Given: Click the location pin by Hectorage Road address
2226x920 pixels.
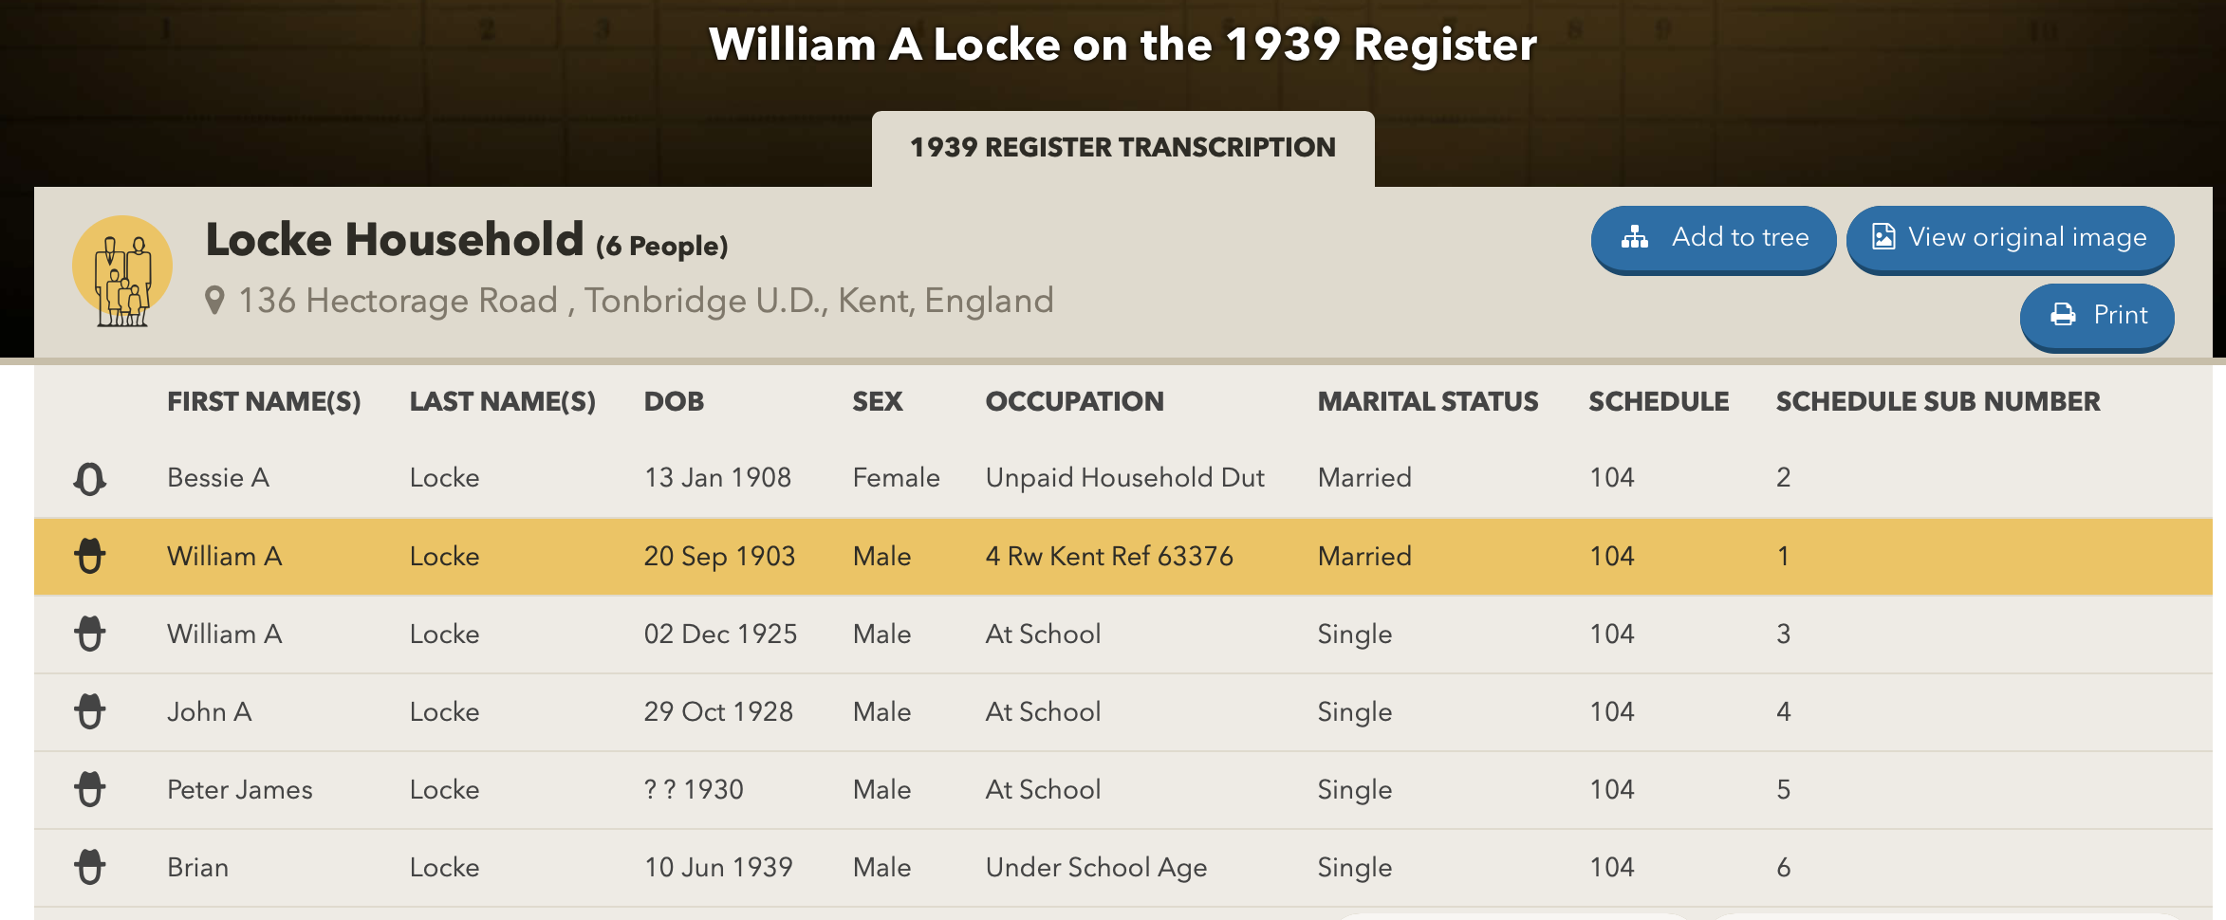Looking at the screenshot, I should pyautogui.click(x=215, y=301).
